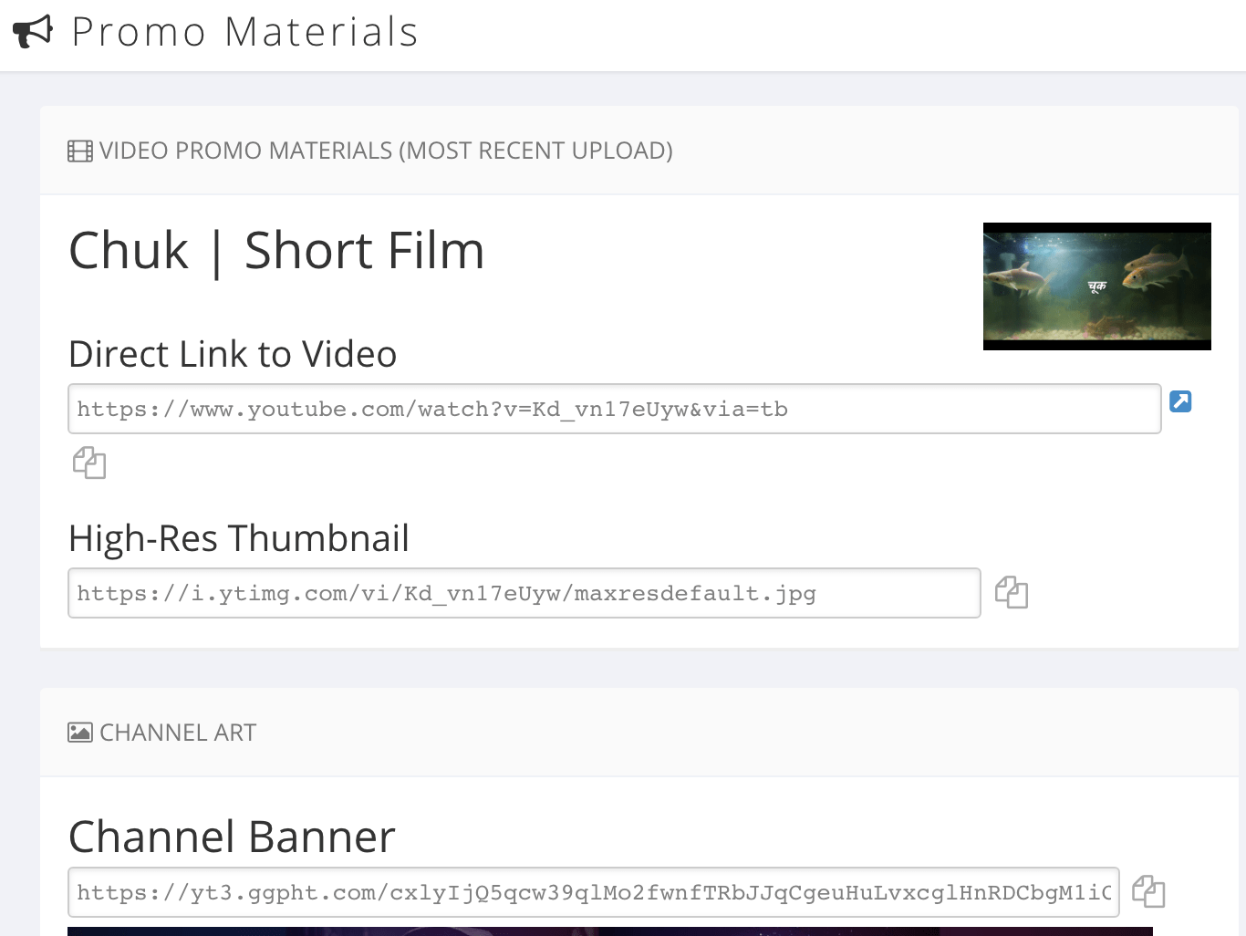Click the Direct Link to Video heading
Image resolution: width=1246 pixels, height=936 pixels.
[233, 354]
